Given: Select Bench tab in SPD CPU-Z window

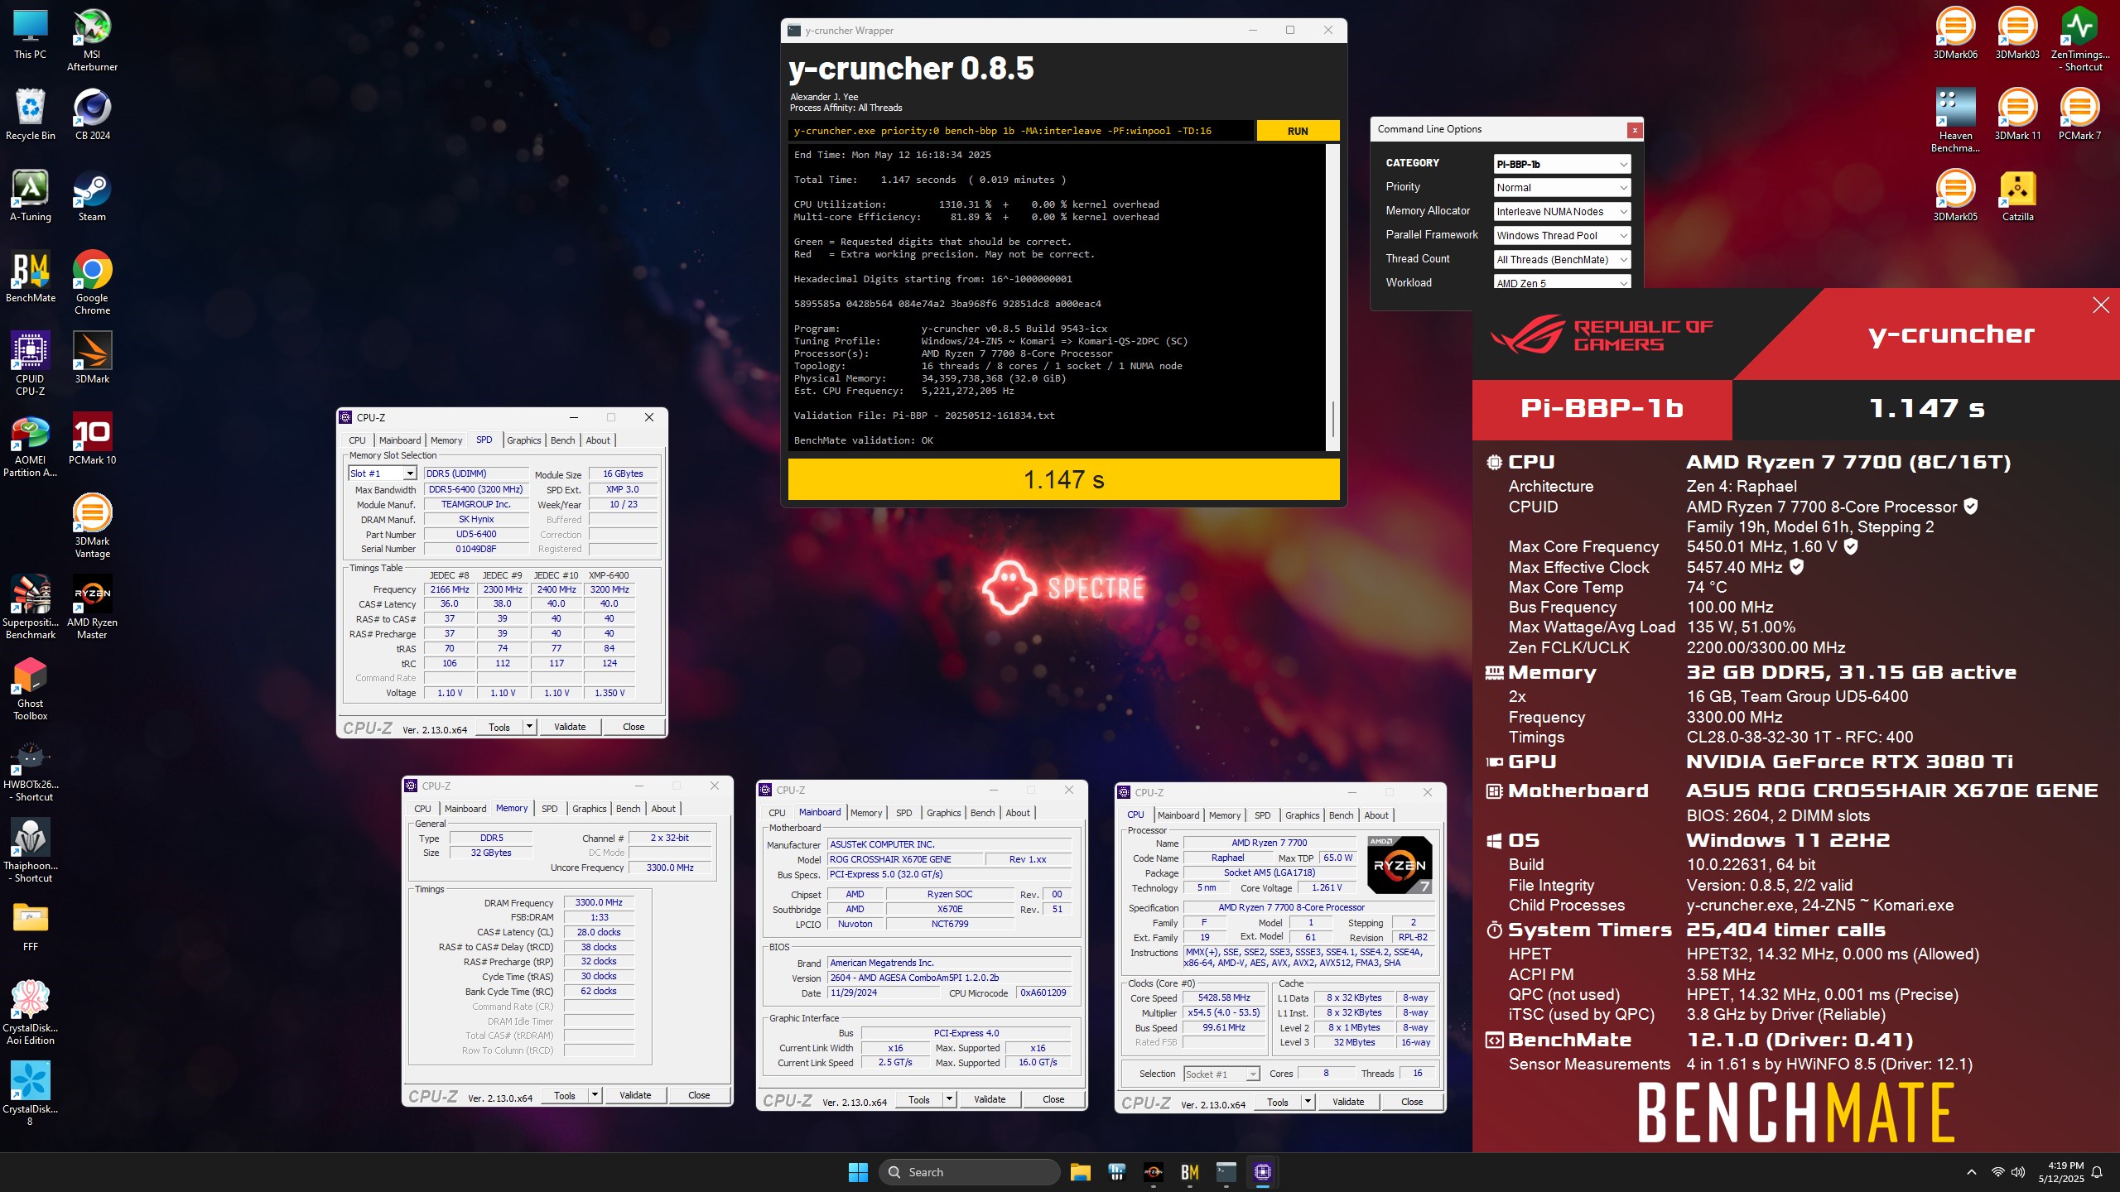Looking at the screenshot, I should click(x=562, y=440).
